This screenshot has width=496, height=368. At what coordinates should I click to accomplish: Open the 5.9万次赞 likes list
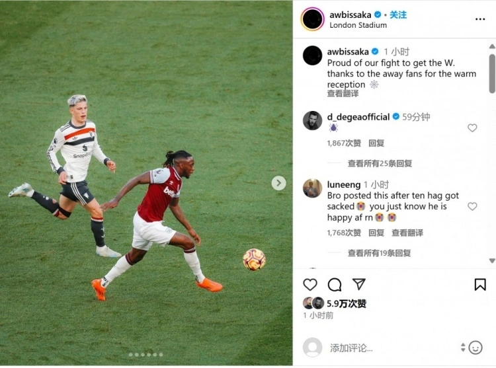tap(347, 303)
